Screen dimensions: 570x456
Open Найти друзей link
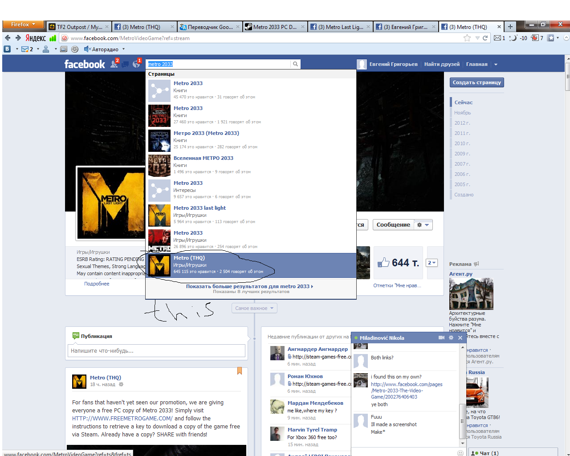point(442,64)
